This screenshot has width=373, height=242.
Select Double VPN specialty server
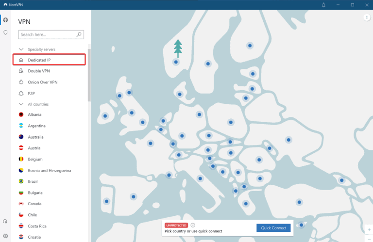tap(38, 71)
